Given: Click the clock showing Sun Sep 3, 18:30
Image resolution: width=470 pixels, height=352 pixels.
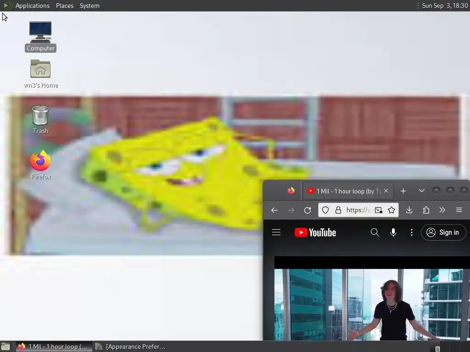Looking at the screenshot, I should pyautogui.click(x=445, y=5).
